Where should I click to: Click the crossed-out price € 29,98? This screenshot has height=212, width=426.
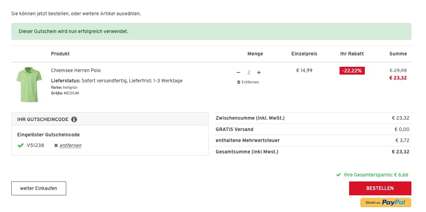click(398, 70)
